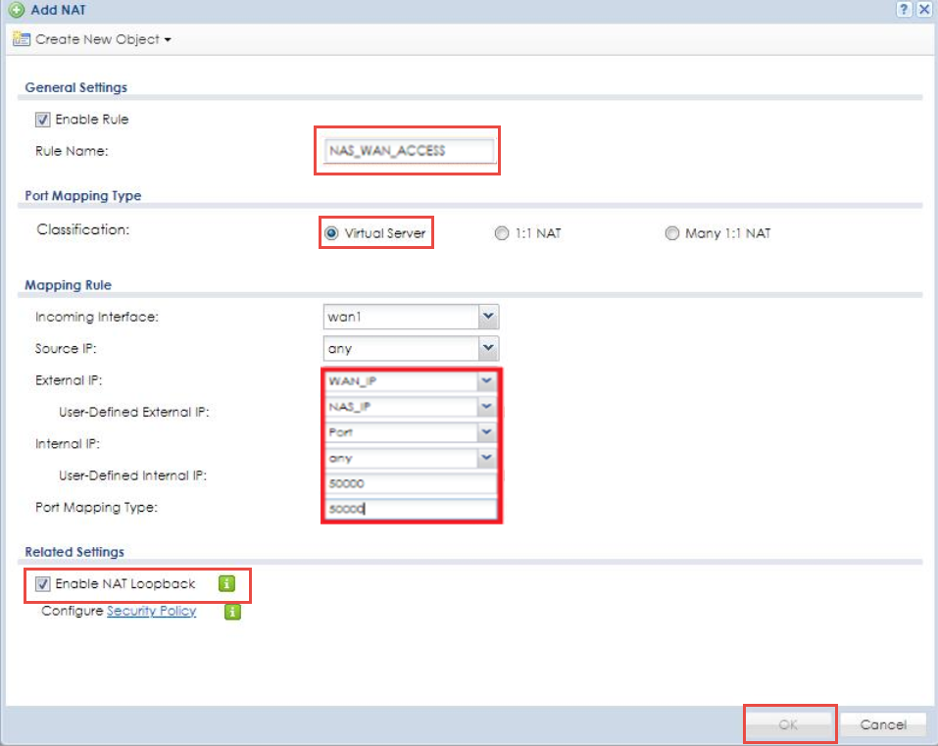Click info icon beside Enable NAT Loopback

click(226, 584)
